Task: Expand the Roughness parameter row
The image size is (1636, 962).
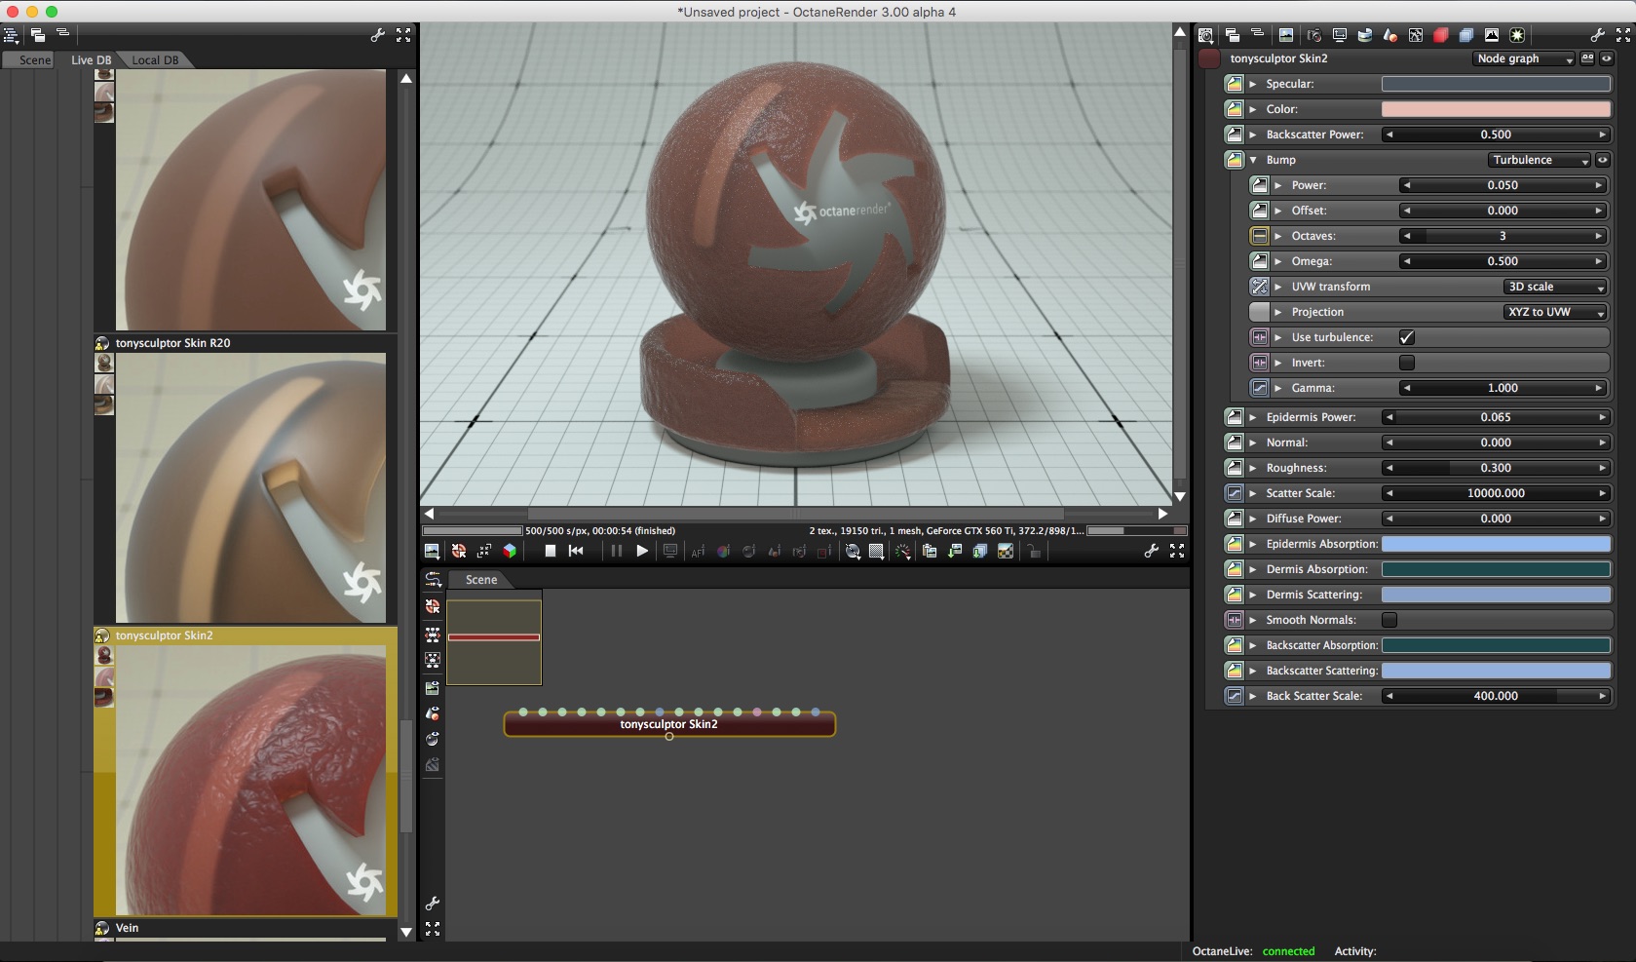Action: pos(1253,468)
